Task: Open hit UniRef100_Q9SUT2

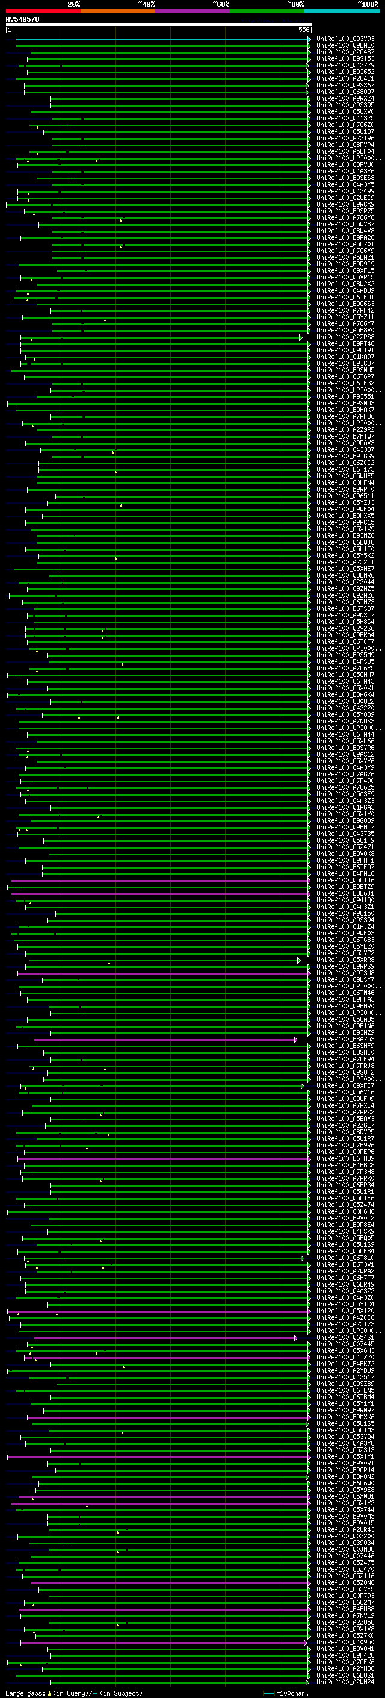Action: coord(345,1072)
